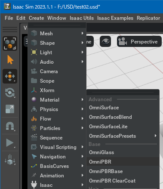Click the Scope folder icon
Screen dimensions: 163x189
pos(34,81)
